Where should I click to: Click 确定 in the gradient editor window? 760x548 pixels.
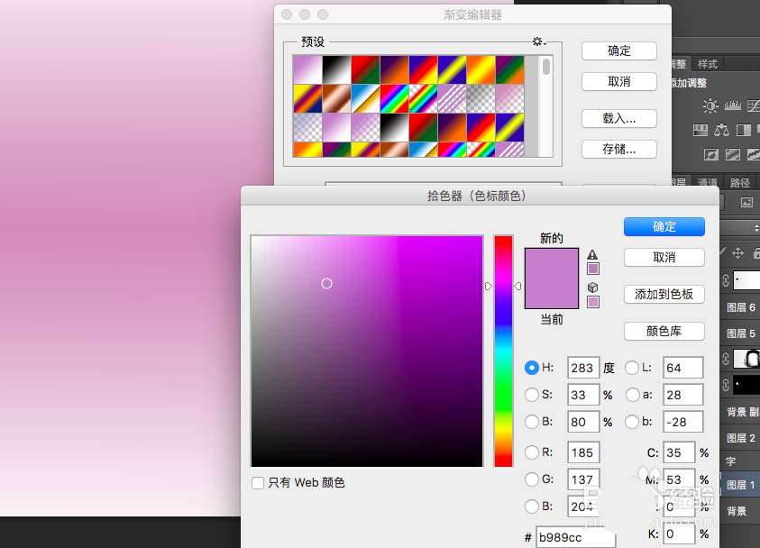(x=619, y=50)
